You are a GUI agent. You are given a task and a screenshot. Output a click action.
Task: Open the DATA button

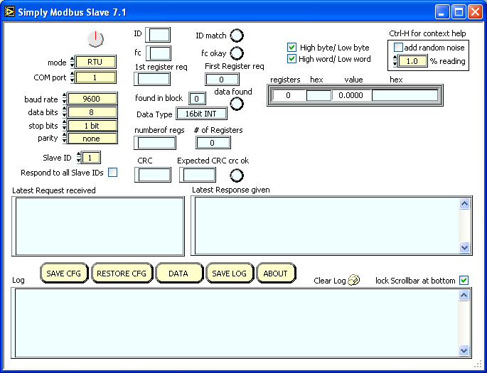click(178, 274)
